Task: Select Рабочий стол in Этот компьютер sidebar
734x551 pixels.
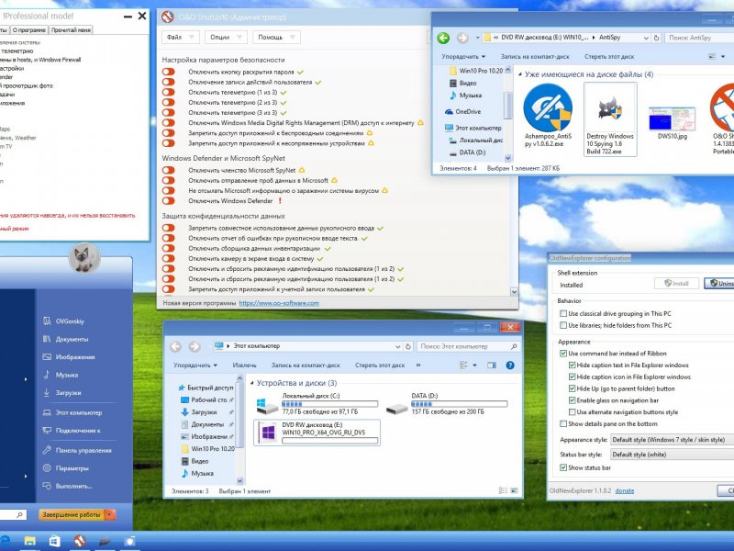Action: pos(204,399)
